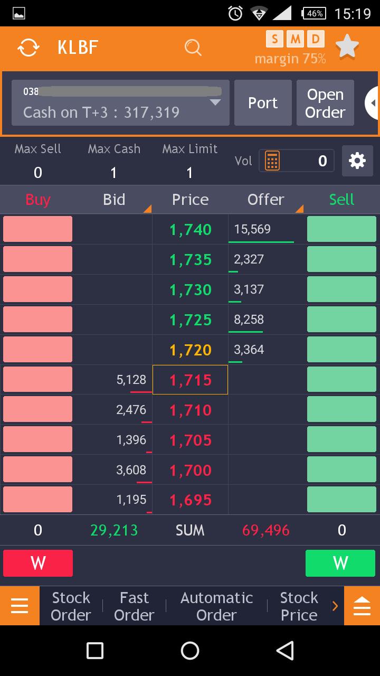Add KLBF to favorites star
The height and width of the screenshot is (676, 380).
coord(347,46)
